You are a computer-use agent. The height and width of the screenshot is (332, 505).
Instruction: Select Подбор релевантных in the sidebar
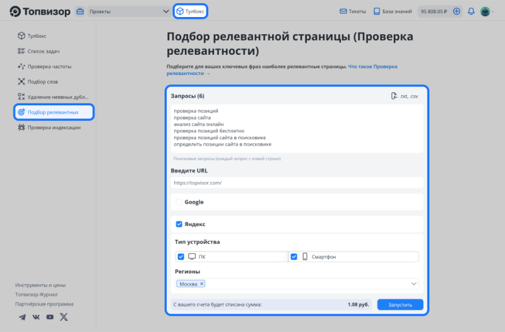54,112
